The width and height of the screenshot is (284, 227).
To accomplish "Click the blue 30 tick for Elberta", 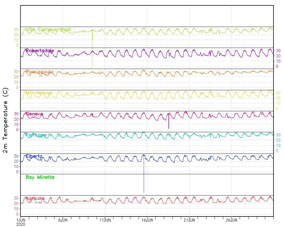I will 16,156.
